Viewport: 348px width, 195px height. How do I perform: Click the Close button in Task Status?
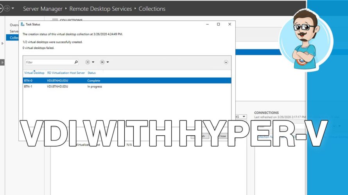[x=222, y=136]
